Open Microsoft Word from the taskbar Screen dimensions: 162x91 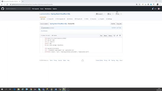click(x=56, y=89)
